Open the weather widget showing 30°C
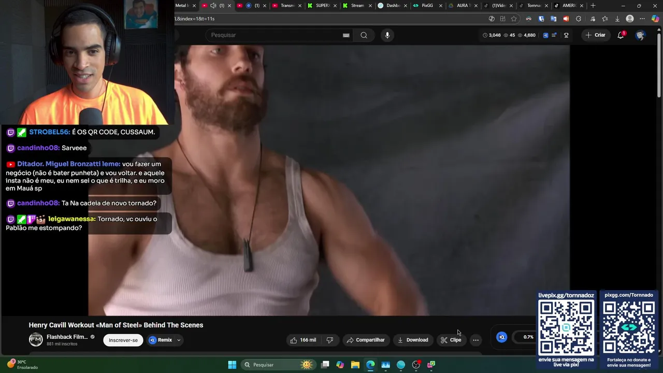 click(x=22, y=365)
